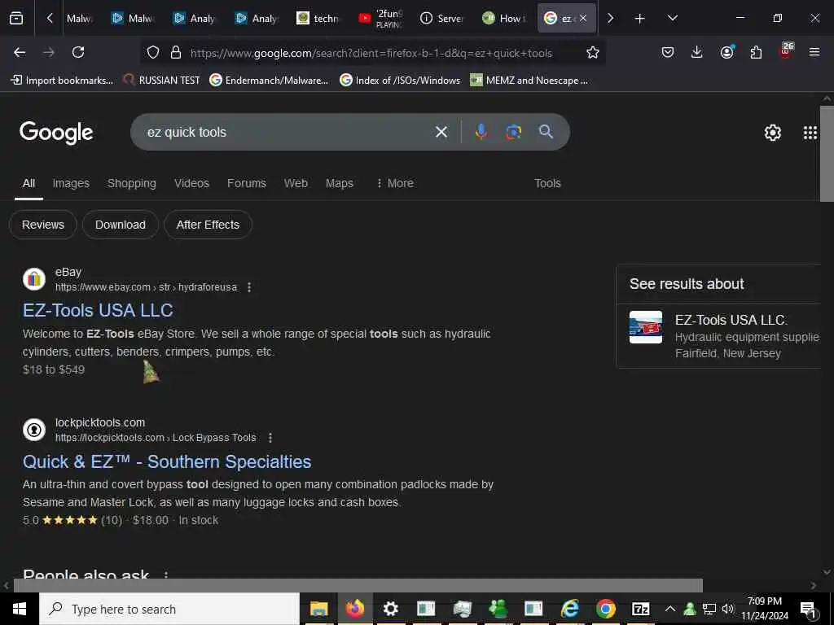Image resolution: width=834 pixels, height=625 pixels.
Task: Open options for the eBay result
Action: click(x=249, y=287)
